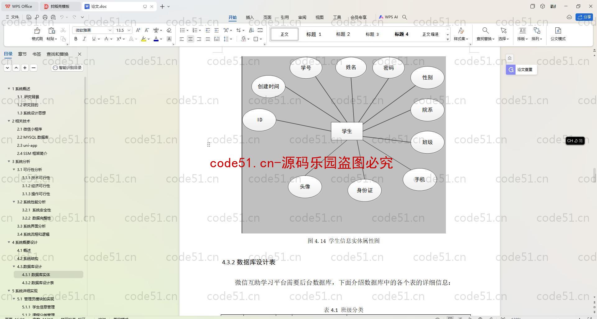The image size is (597, 319).
Task: Add a heading level with the plus button
Action: (25, 68)
